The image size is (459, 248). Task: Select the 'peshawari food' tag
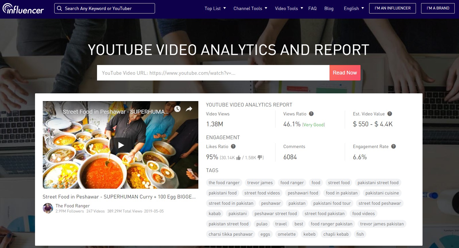point(303,193)
